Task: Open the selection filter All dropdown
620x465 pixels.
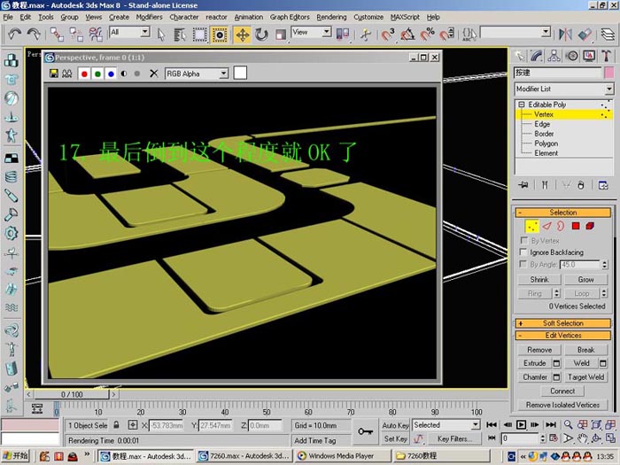Action: pos(145,32)
